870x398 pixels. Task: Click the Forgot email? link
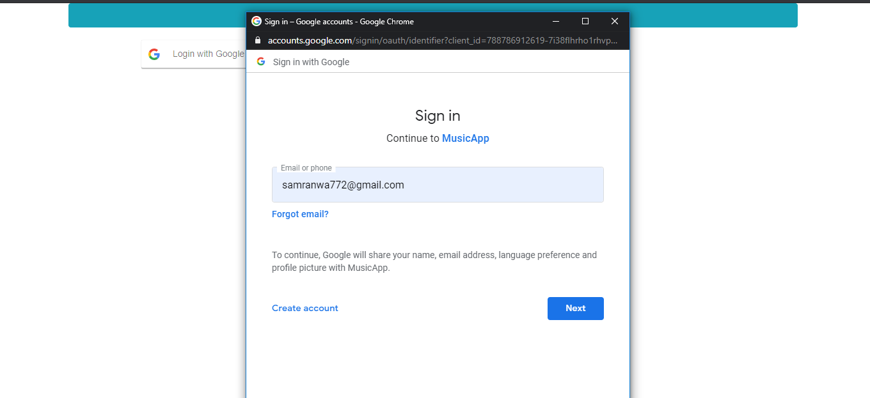[300, 214]
